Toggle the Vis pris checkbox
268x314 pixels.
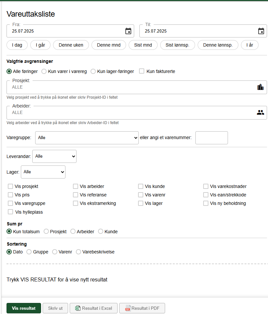coord(10,195)
